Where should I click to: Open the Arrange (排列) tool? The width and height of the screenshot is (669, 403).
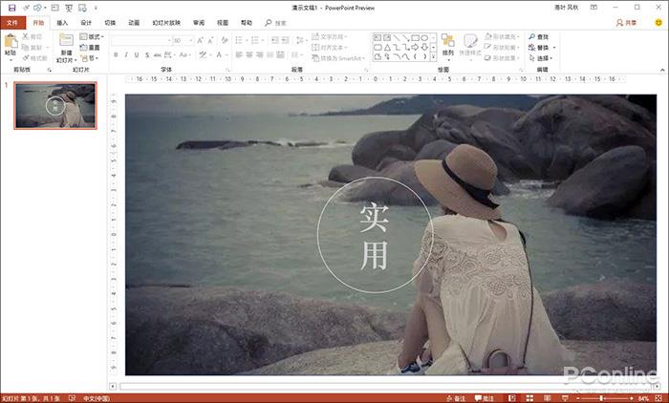pos(448,43)
